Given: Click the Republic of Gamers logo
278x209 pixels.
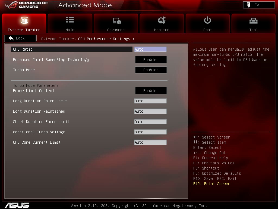Looking at the screenshot, I should (x=27, y=5).
